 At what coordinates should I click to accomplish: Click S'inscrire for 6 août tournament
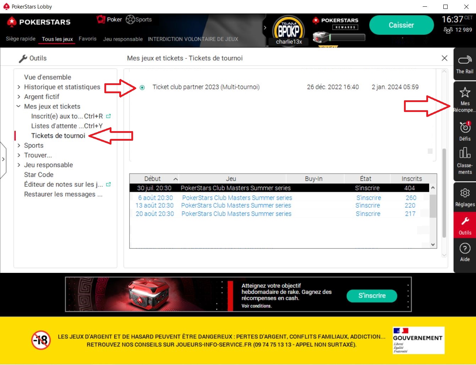coord(369,198)
